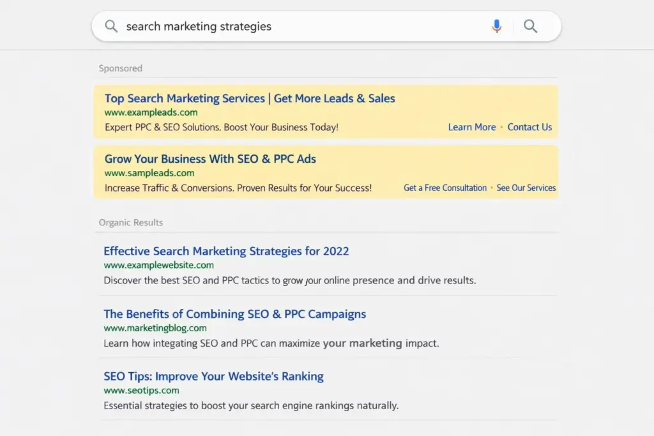Click inside the search query input field

pos(255,26)
